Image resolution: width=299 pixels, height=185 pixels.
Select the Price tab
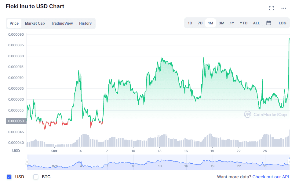click(x=14, y=23)
